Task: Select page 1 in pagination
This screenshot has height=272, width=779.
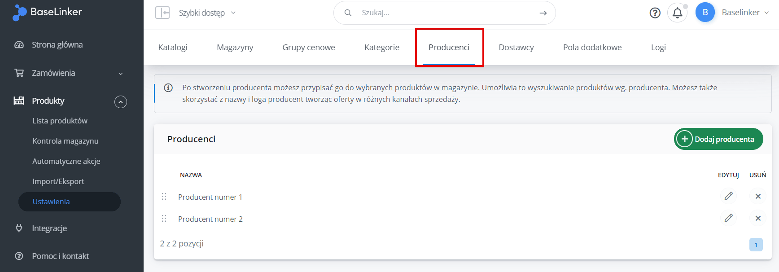Action: 756,245
